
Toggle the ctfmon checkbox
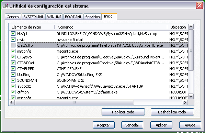tap(13, 92)
